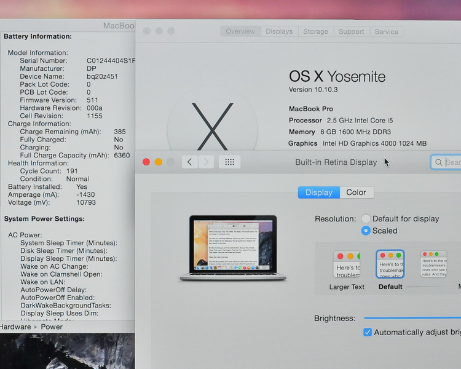Click the MacBook display preview image
The image size is (461, 369).
coord(232,248)
